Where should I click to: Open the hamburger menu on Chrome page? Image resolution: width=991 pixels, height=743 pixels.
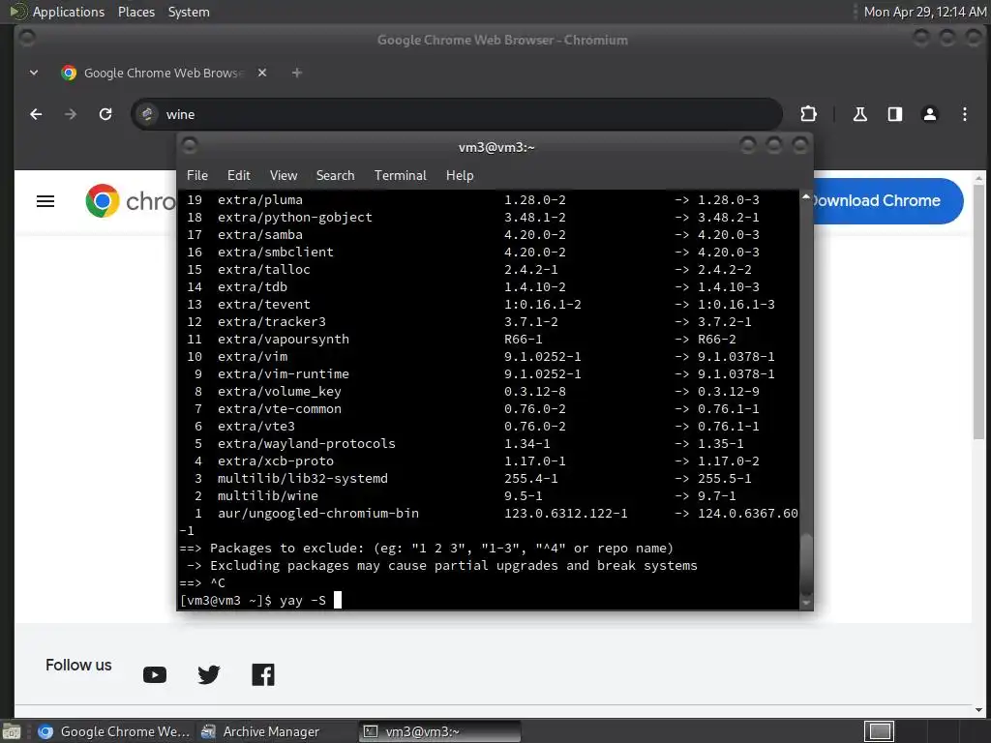click(x=45, y=201)
